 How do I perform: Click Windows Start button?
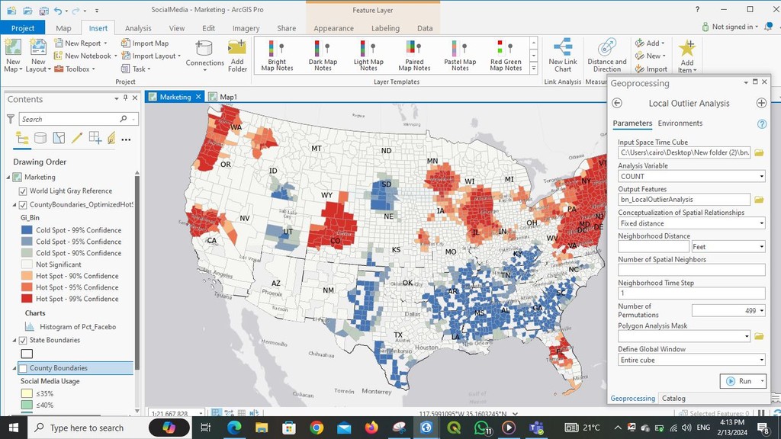14,428
